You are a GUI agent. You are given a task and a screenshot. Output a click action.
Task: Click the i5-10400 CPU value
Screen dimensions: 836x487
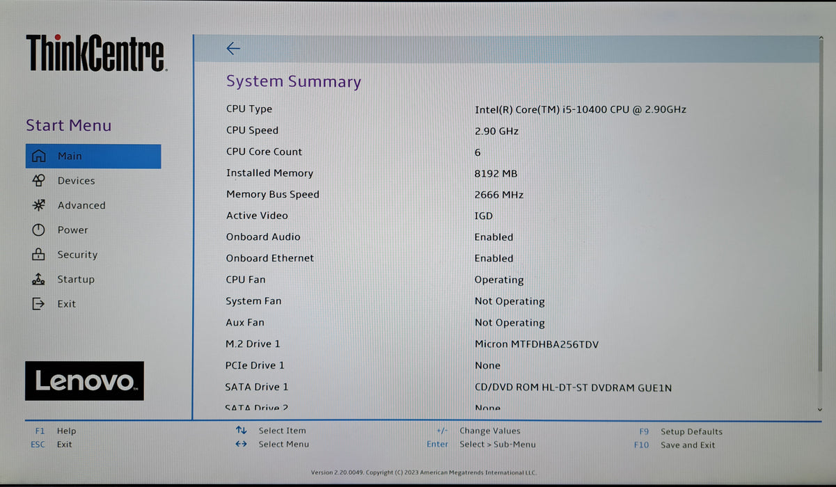pos(581,110)
